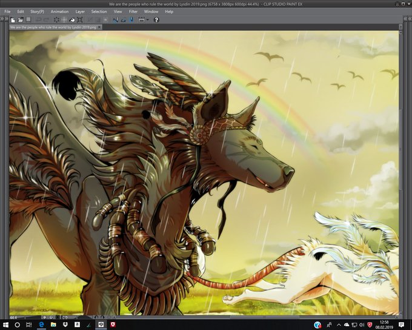The height and width of the screenshot is (330, 412).
Task: Switch to Clip Studio Paint taskbar icon
Action: click(x=101, y=325)
